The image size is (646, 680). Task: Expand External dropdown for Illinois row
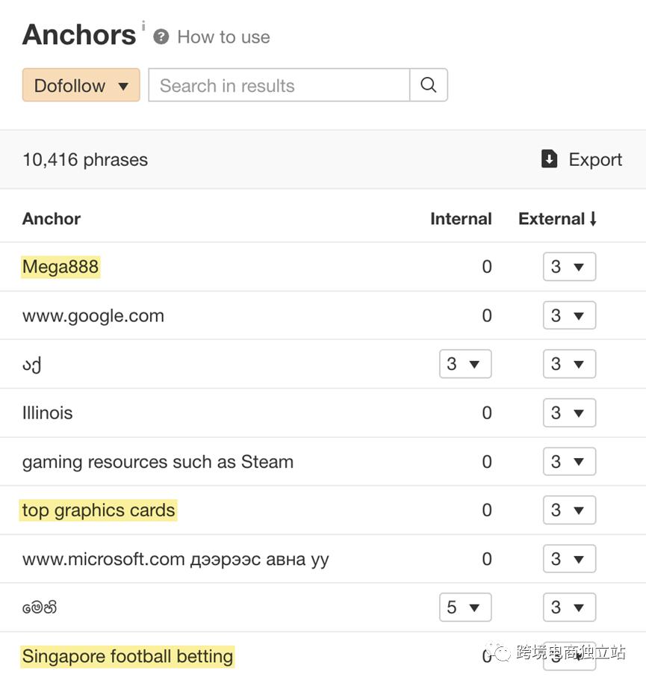coord(569,412)
